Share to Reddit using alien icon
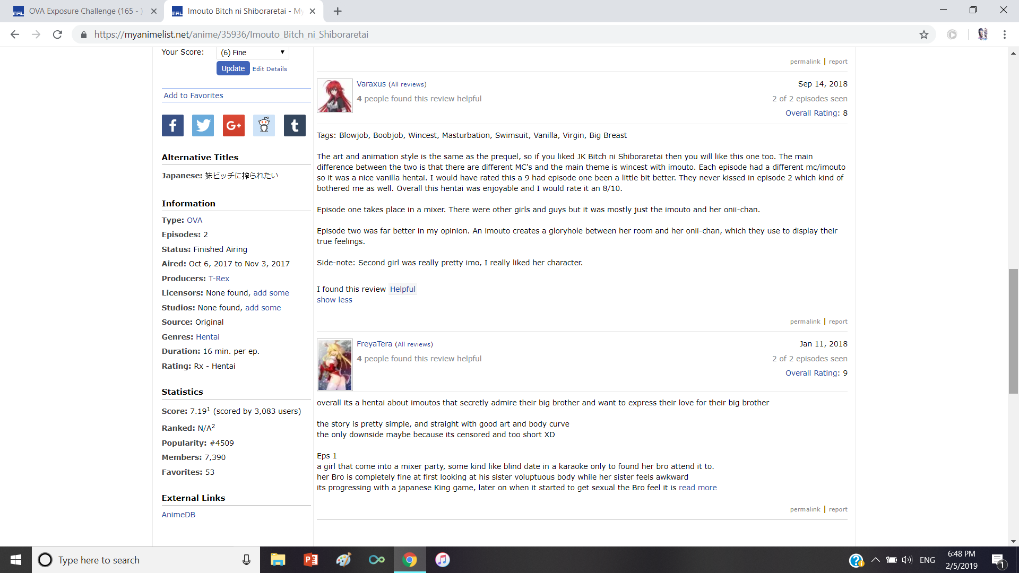 264,126
